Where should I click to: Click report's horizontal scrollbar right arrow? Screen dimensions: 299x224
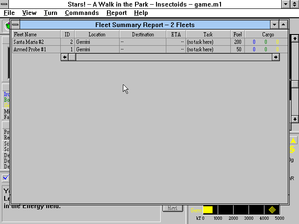[276, 57]
